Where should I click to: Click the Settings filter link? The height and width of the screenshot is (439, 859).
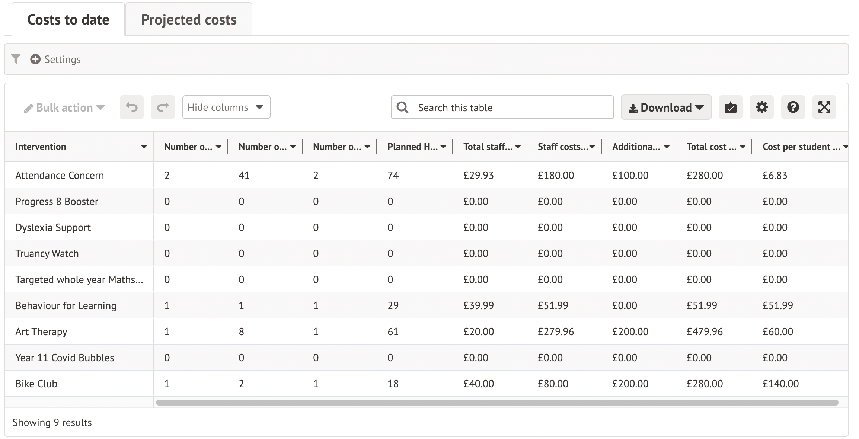[x=62, y=60]
